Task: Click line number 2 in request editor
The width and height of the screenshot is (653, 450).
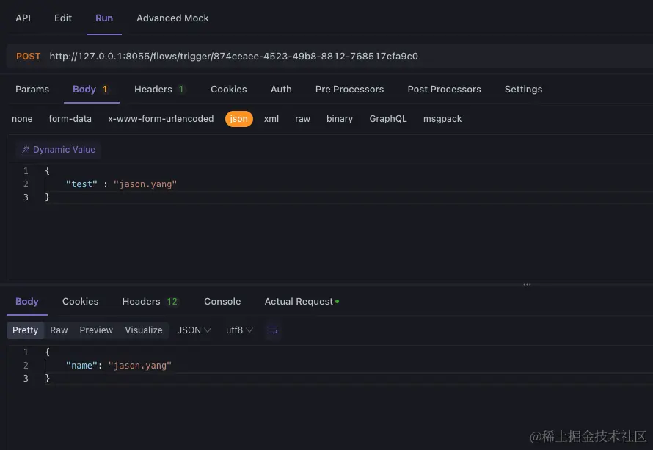Action: click(26, 184)
